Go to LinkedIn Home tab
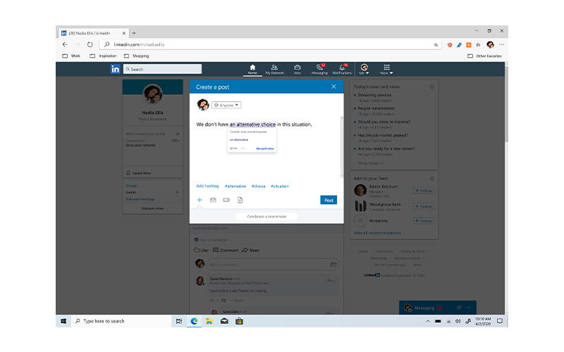This screenshot has height=352, width=564. point(252,69)
